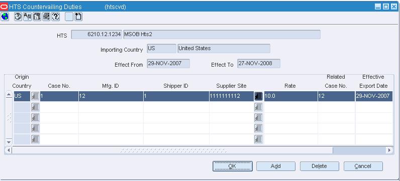Select the Rate field showing 10.0

coord(291,96)
